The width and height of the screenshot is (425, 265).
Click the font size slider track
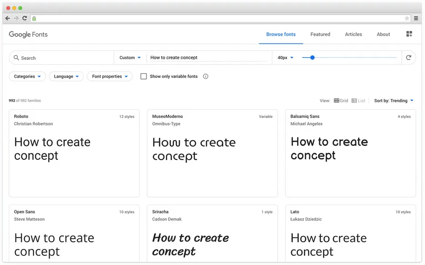(x=350, y=58)
